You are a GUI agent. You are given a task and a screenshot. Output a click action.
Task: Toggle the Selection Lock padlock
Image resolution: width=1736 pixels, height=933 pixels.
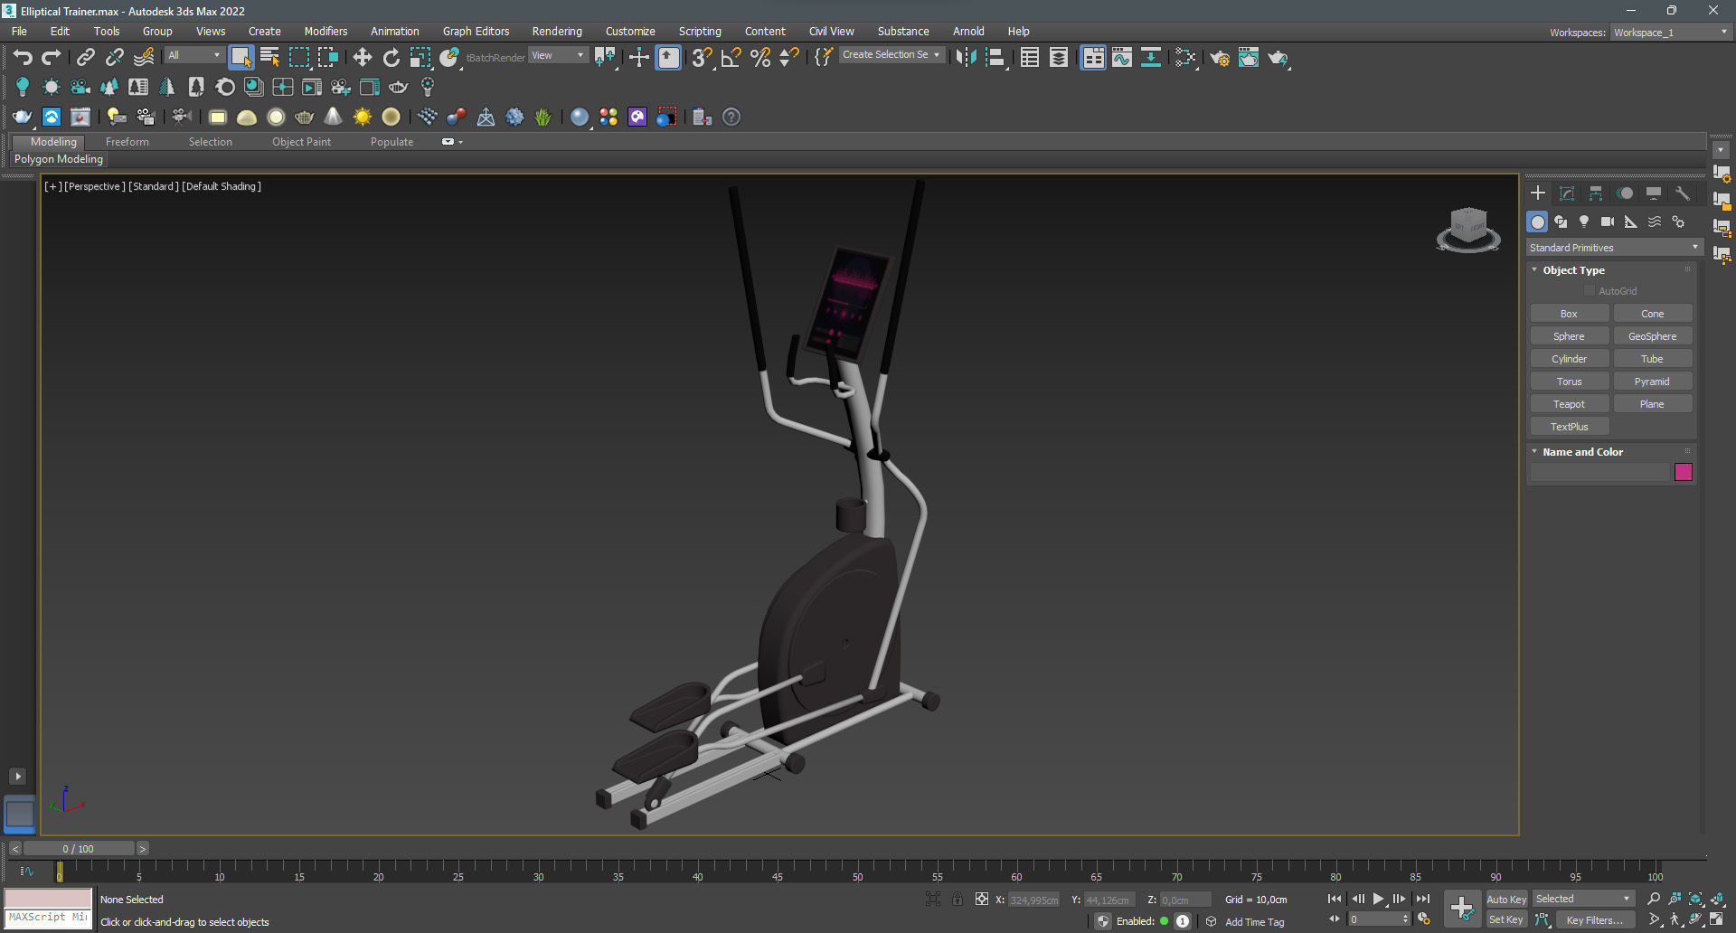point(957,899)
